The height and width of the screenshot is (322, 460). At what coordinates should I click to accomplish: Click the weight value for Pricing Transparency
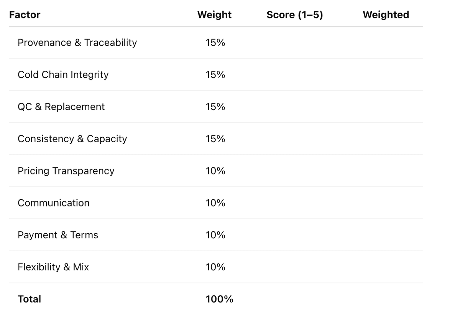(x=215, y=171)
